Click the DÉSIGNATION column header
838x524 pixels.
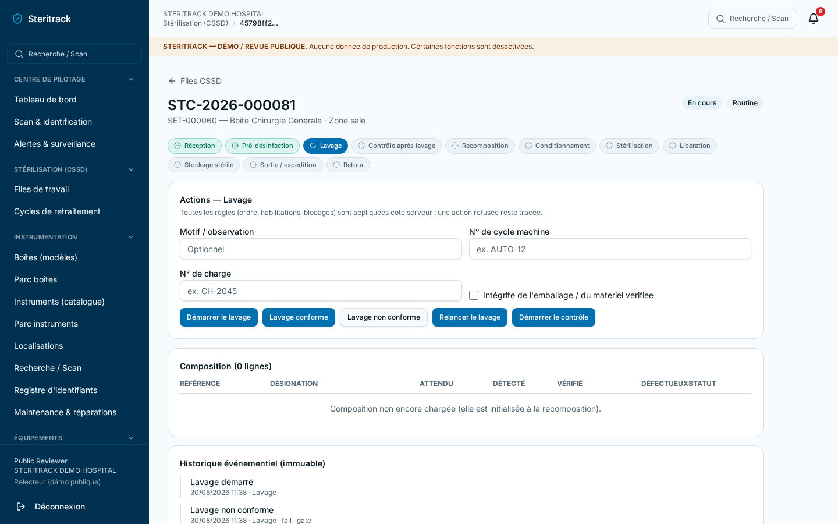pos(294,384)
